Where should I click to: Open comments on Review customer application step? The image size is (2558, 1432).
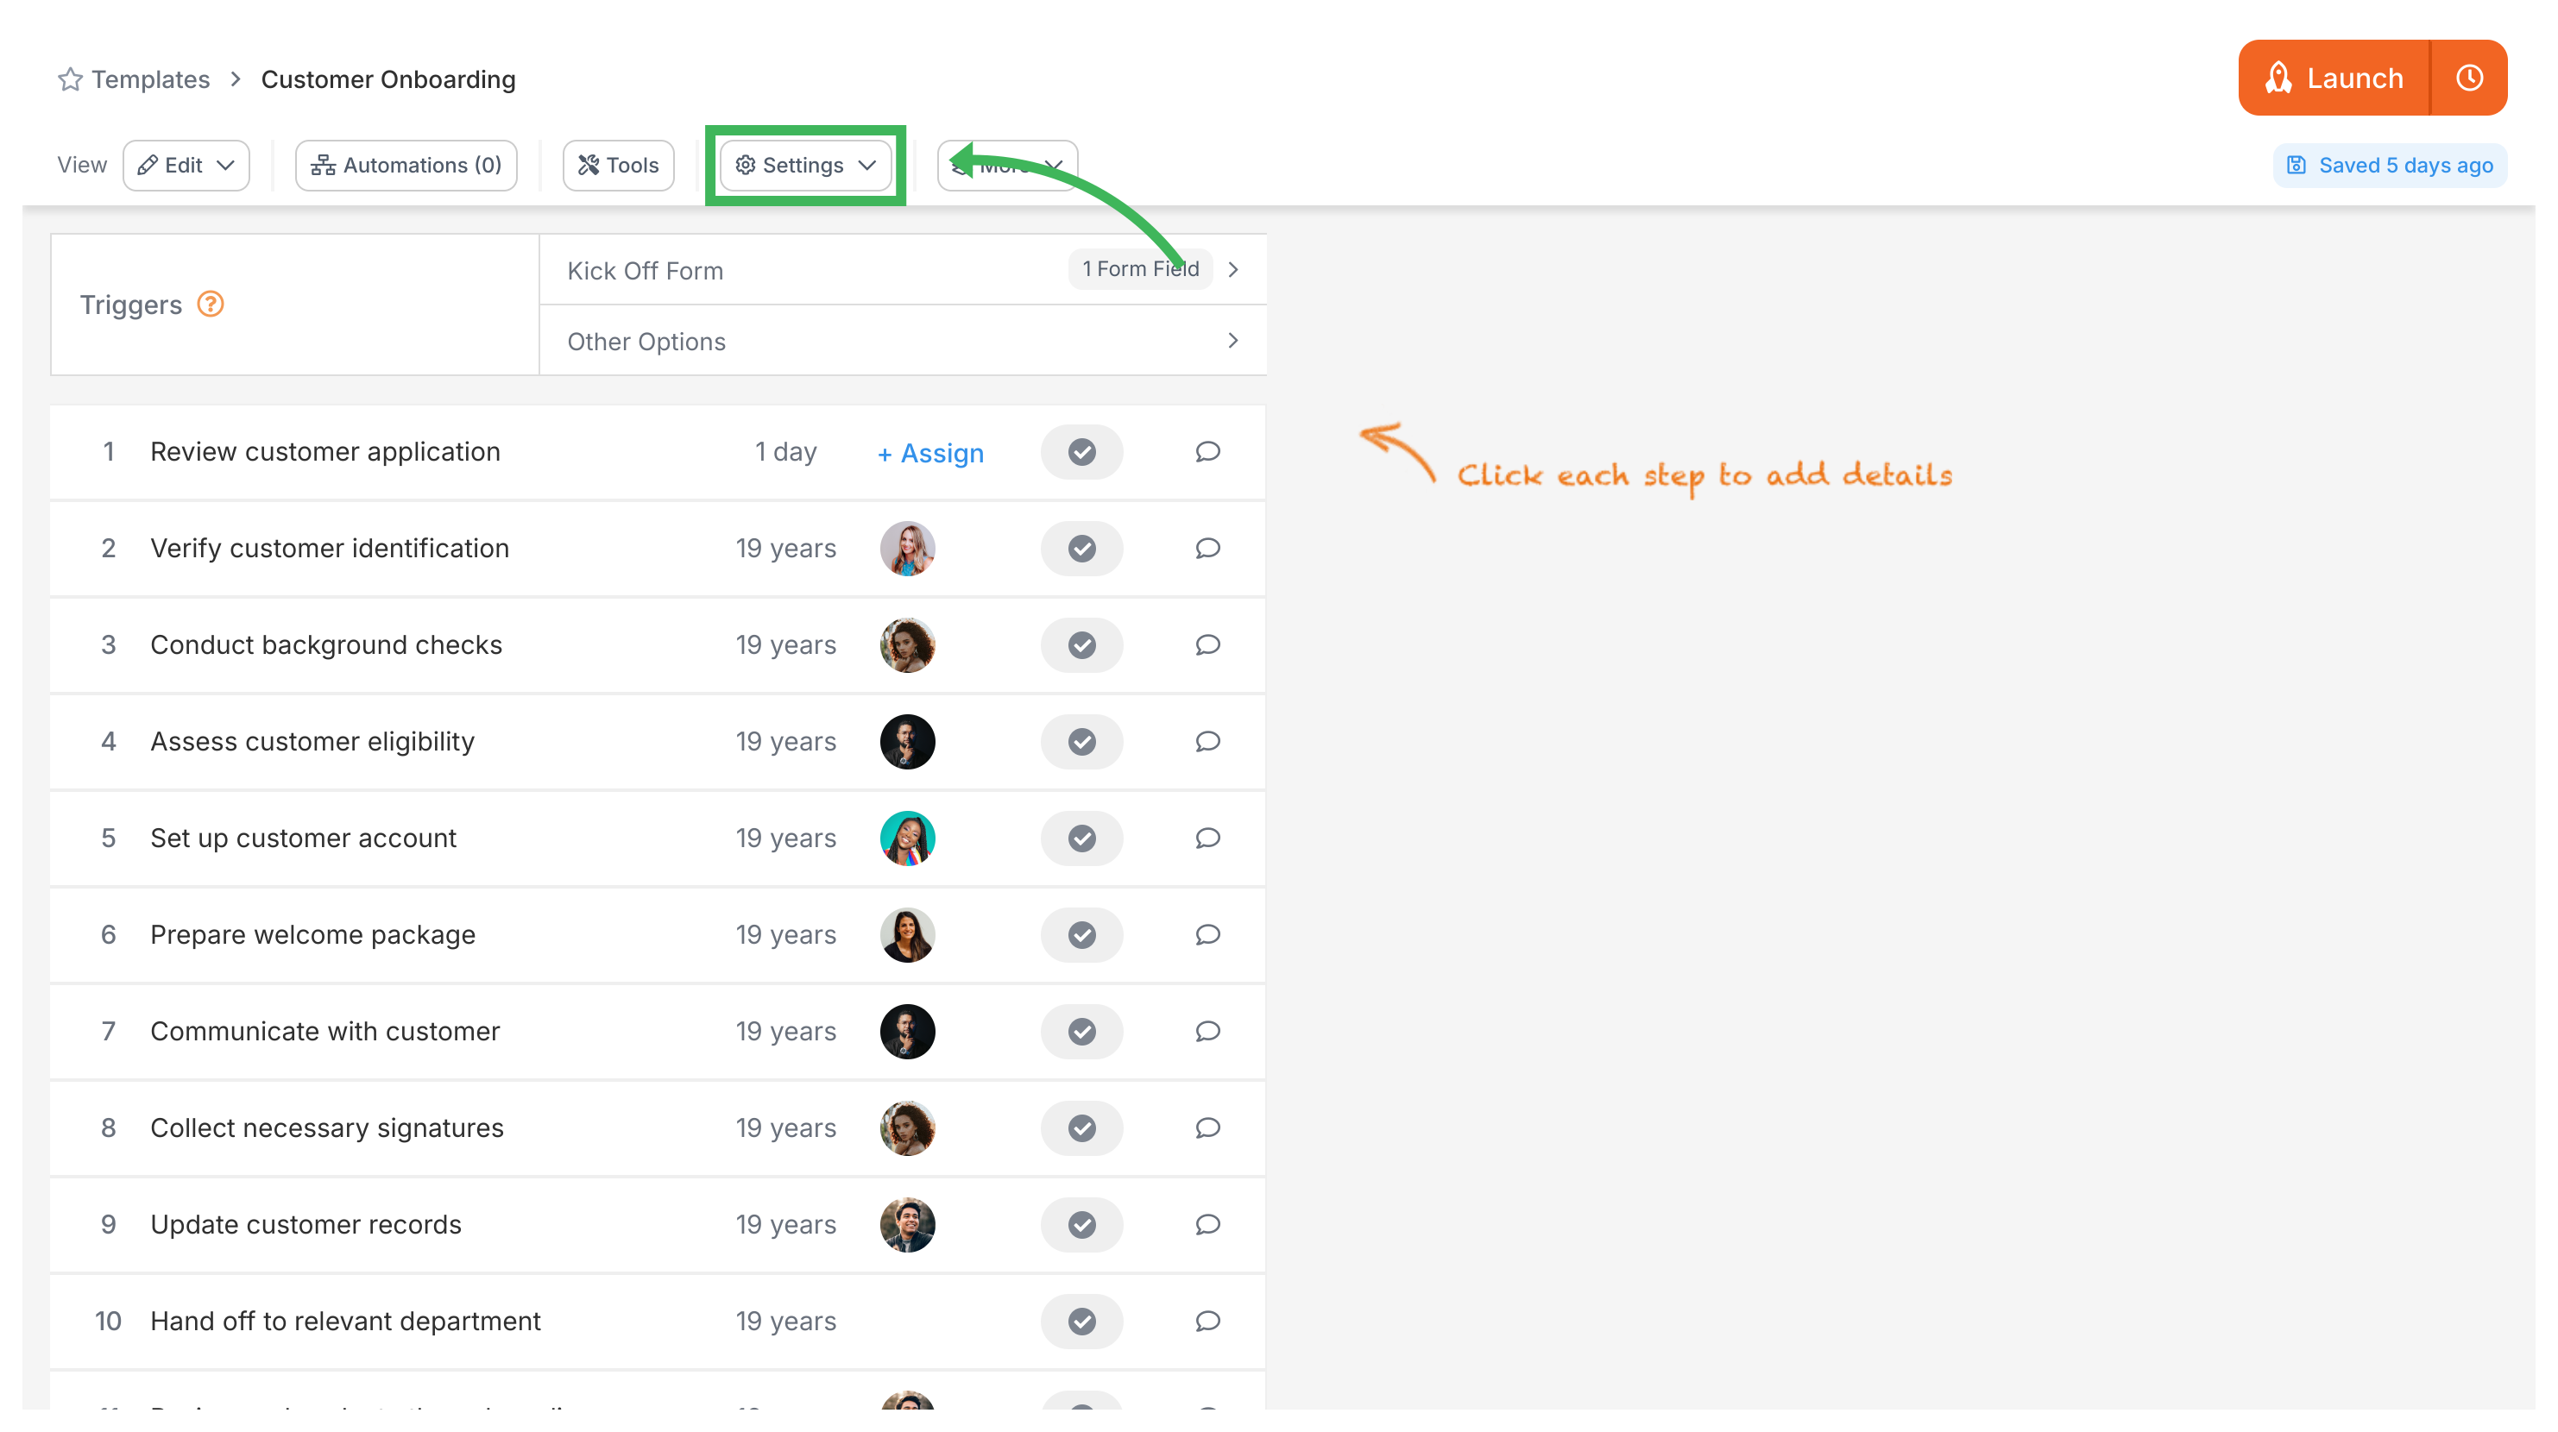(1207, 451)
